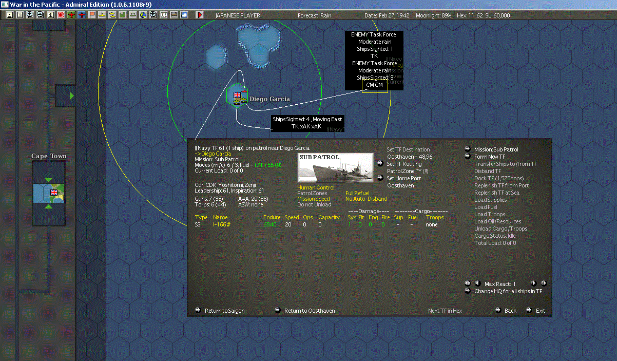Click the yellow '-> Diego Garcia' destination link
617x361 pixels.
tap(213, 154)
